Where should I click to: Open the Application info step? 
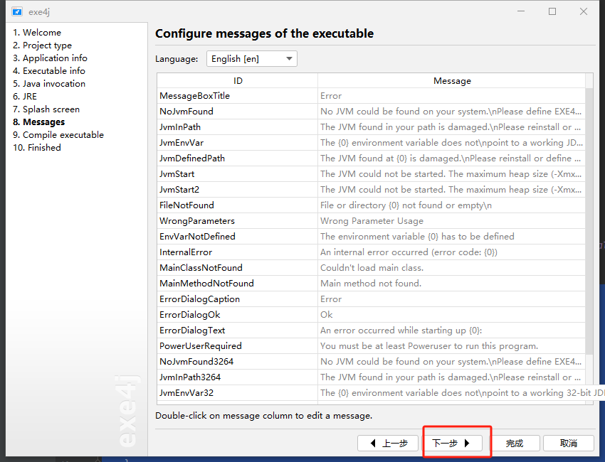coord(50,58)
